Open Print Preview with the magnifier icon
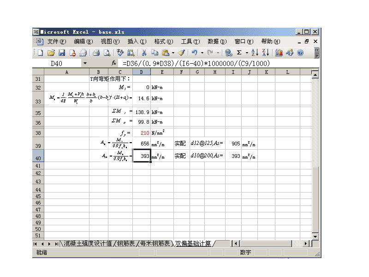This screenshot has width=369, height=277. point(107,53)
